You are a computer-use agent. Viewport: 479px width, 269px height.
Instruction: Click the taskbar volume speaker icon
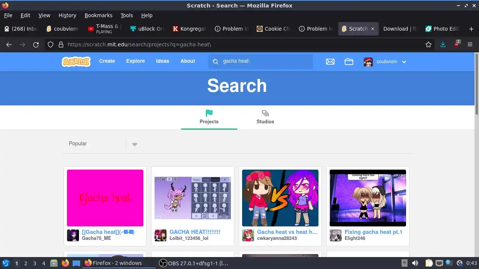(415, 263)
